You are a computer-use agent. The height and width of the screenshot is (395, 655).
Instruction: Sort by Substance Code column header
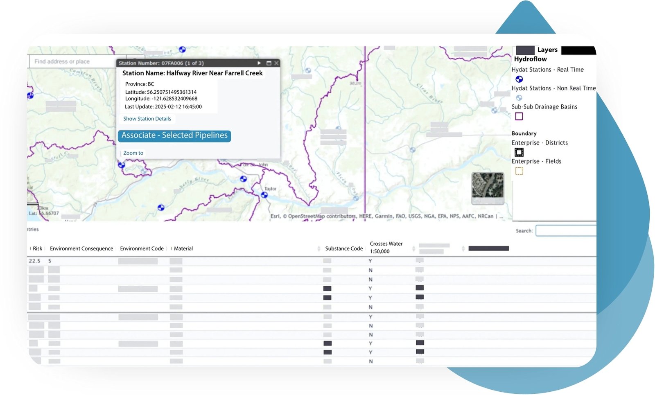[x=344, y=248]
